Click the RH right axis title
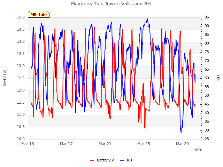Viewport: 223px width, 167px height. click(218, 78)
